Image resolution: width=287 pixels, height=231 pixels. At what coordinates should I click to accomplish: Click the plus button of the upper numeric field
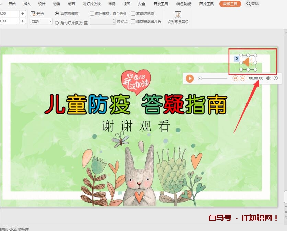click(x=23, y=13)
